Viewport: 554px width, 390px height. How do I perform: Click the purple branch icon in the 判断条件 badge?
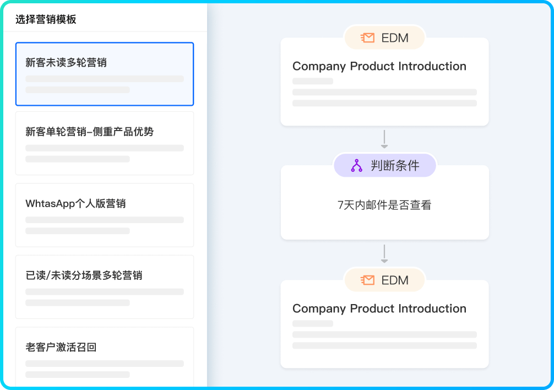357,165
